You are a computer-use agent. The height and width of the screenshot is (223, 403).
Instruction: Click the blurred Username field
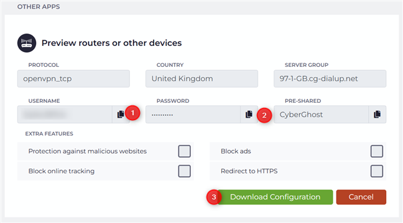click(65, 114)
